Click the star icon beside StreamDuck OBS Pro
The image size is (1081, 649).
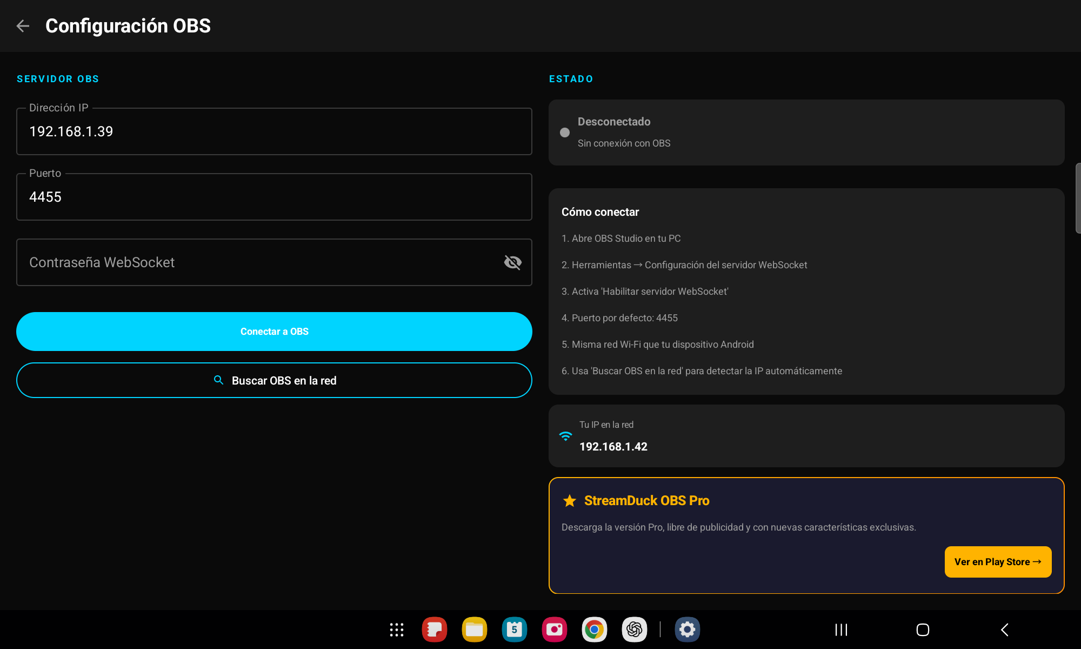pyautogui.click(x=570, y=501)
